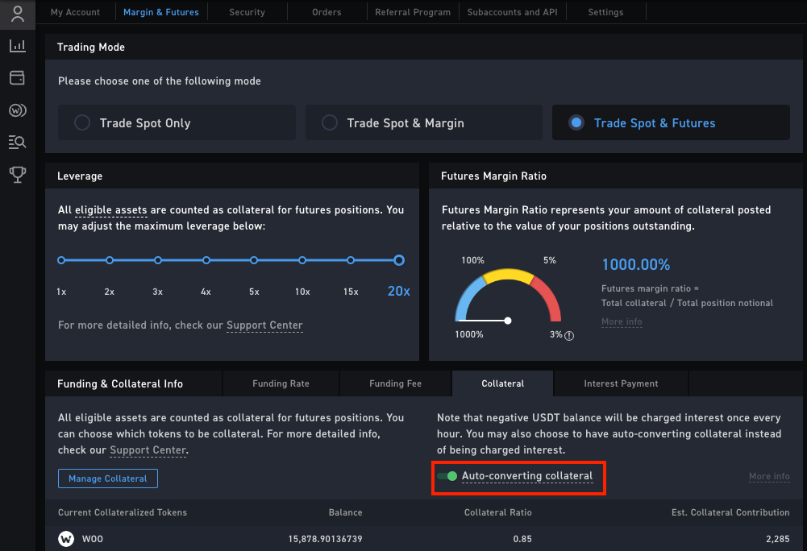
Task: Open the search list icon in sidebar
Action: click(18, 142)
